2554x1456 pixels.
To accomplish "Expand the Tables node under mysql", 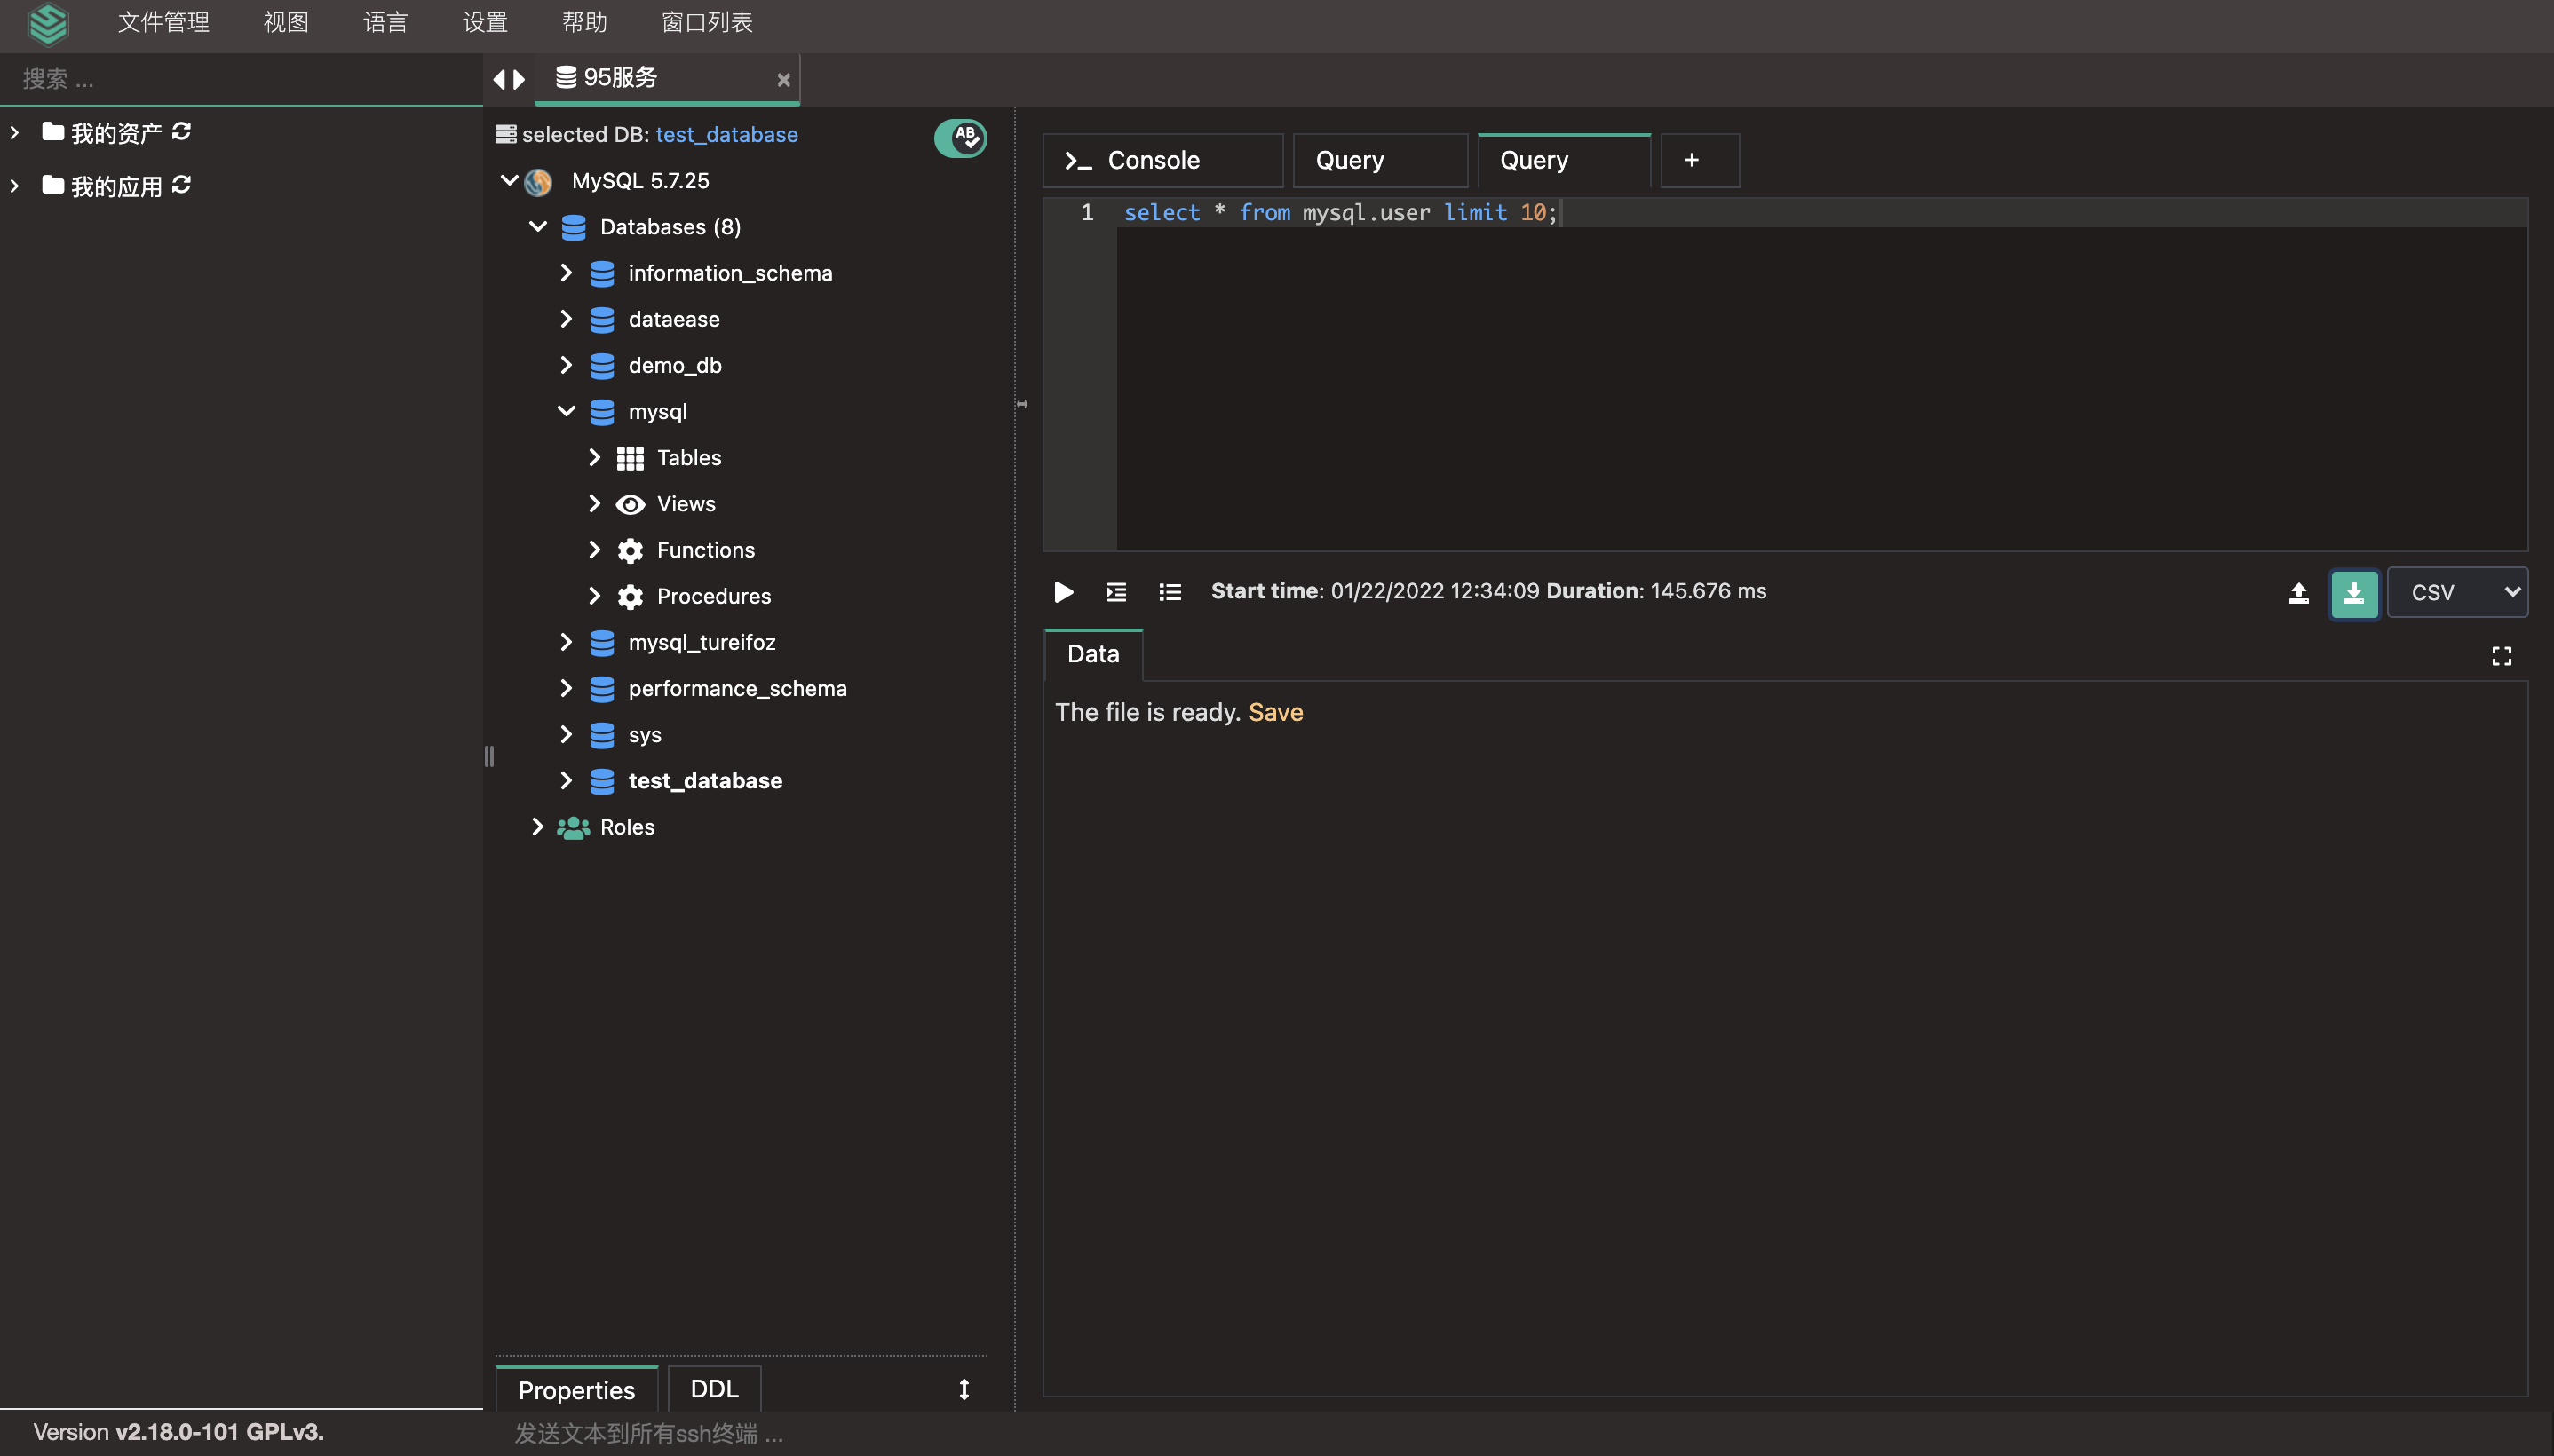I will pos(594,458).
